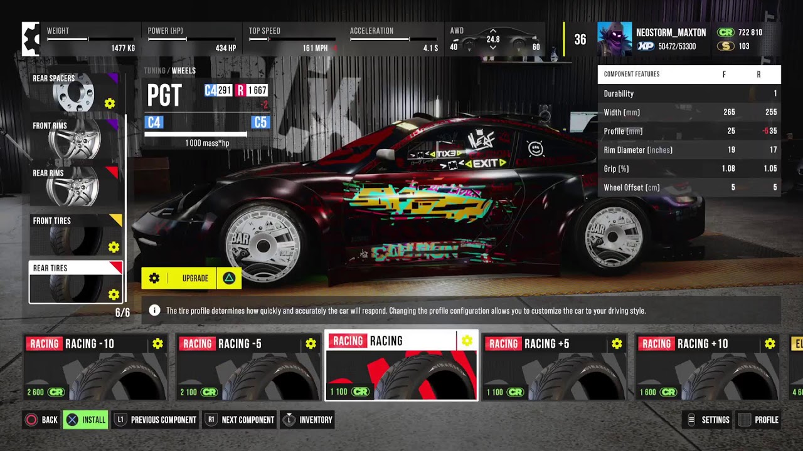Click the circle Back button icon
This screenshot has width=803, height=451.
tap(31, 420)
